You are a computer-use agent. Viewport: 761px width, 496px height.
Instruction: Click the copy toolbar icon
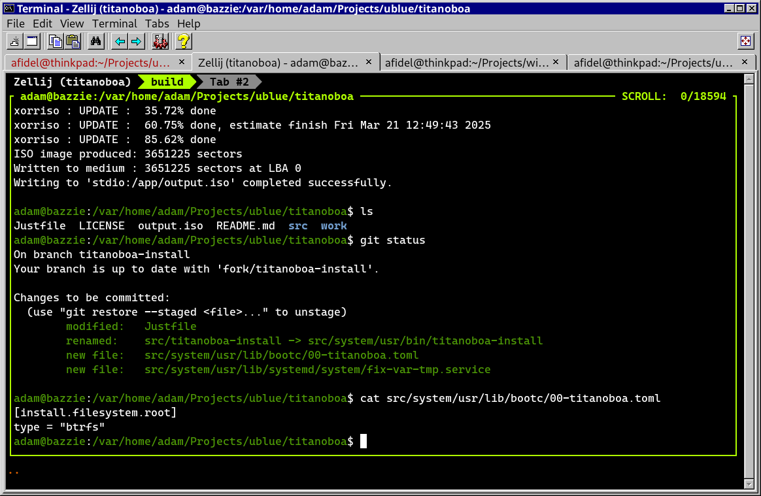56,42
